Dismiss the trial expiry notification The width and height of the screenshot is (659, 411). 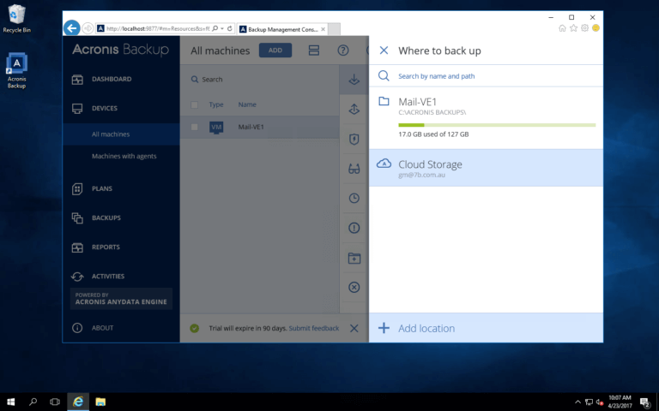[354, 329]
